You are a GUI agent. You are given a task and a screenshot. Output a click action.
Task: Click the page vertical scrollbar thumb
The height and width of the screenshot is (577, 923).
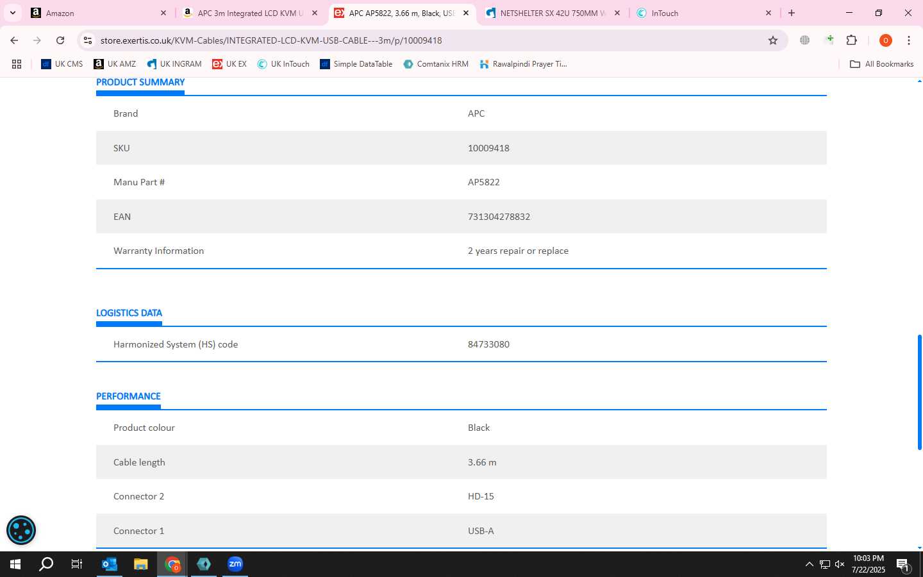click(920, 392)
